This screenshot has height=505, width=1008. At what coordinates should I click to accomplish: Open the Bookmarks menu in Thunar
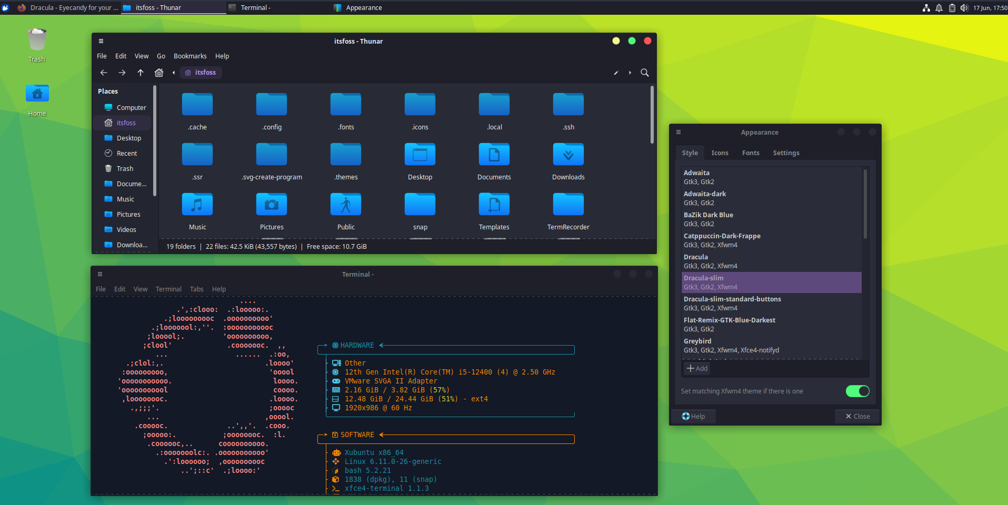tap(189, 56)
